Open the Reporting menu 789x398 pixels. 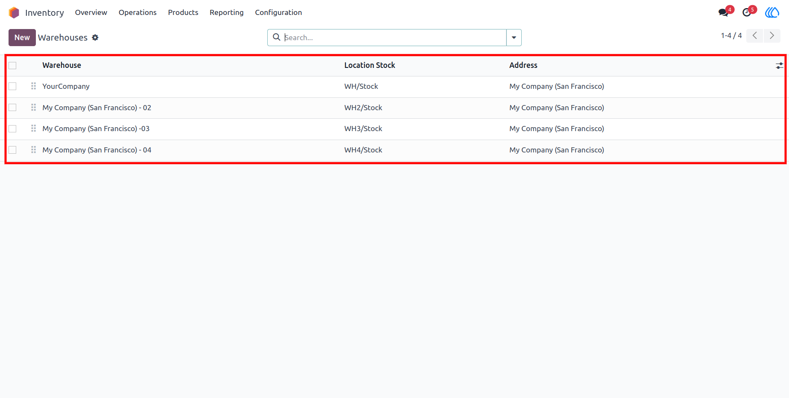point(227,12)
